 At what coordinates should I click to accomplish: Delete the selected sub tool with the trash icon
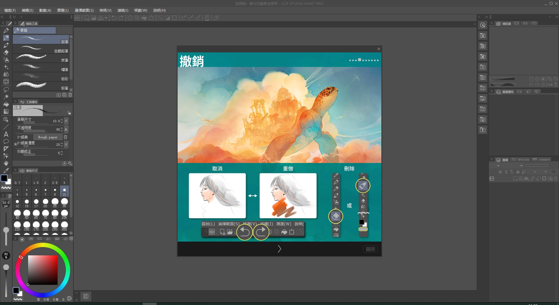pyautogui.click(x=70, y=95)
